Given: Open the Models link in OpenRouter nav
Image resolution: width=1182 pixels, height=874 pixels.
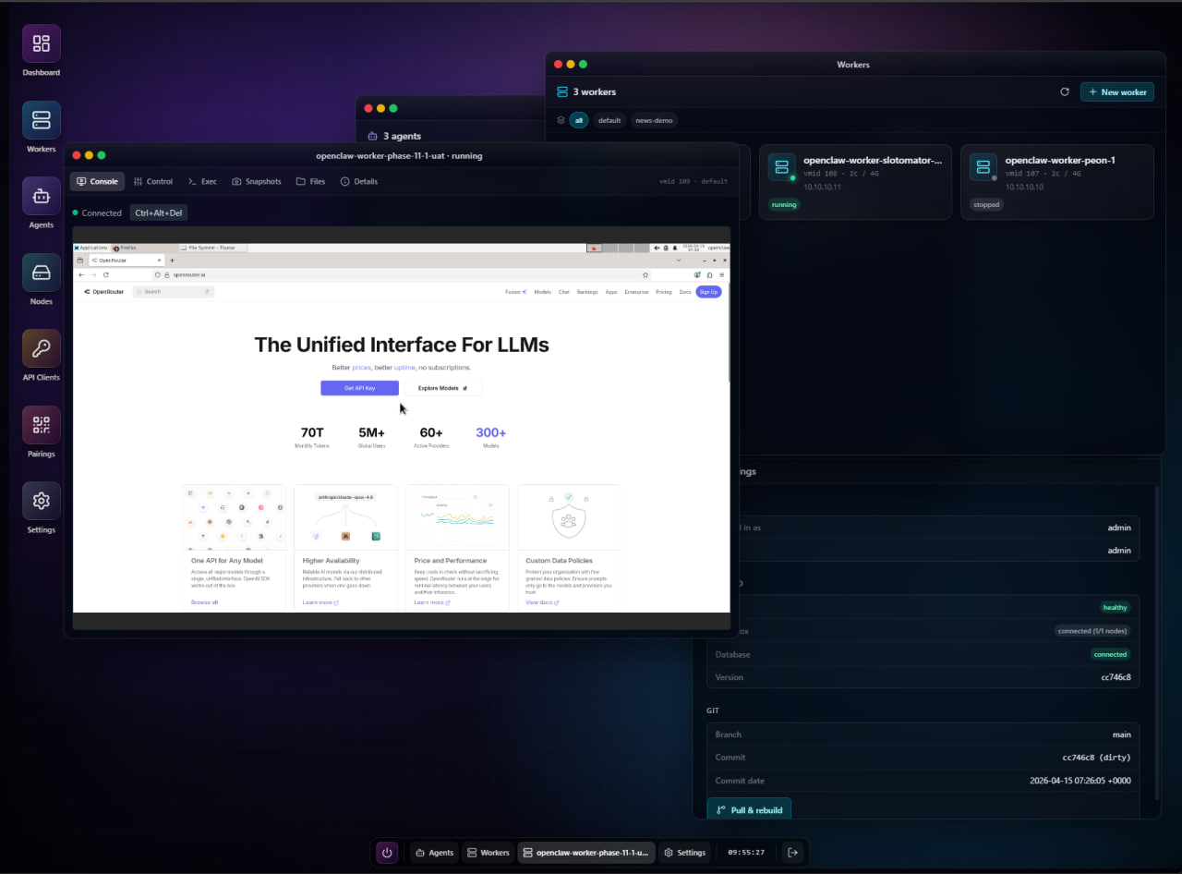Looking at the screenshot, I should point(542,292).
